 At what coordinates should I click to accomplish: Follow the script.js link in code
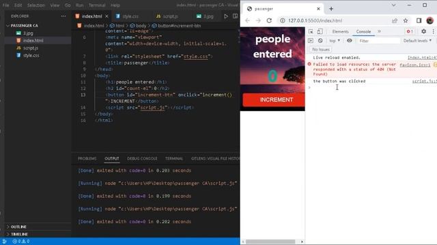point(152,108)
